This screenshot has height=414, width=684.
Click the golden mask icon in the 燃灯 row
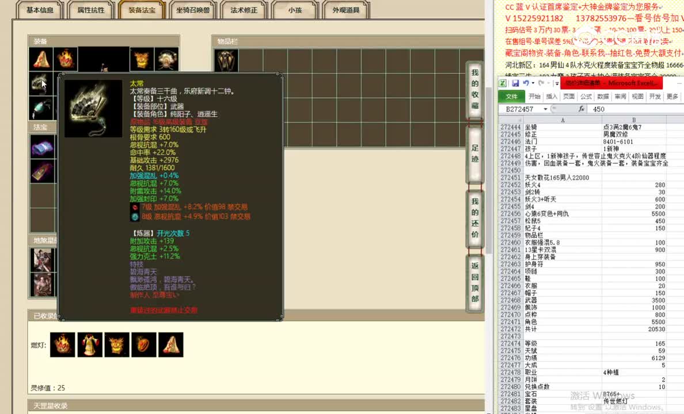tap(116, 344)
